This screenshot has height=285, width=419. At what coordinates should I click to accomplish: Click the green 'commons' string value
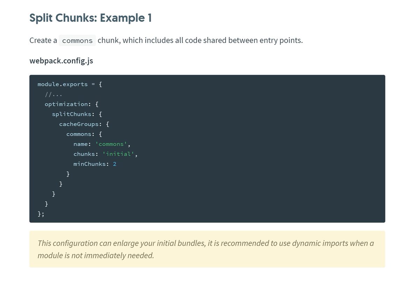pos(111,144)
